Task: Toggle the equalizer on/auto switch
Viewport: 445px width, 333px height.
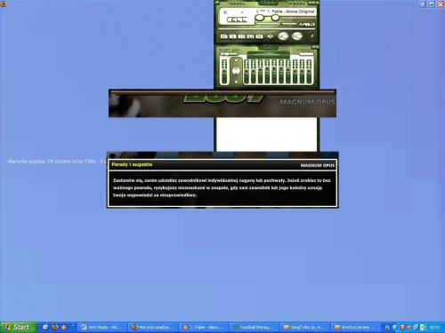Action: point(230,54)
